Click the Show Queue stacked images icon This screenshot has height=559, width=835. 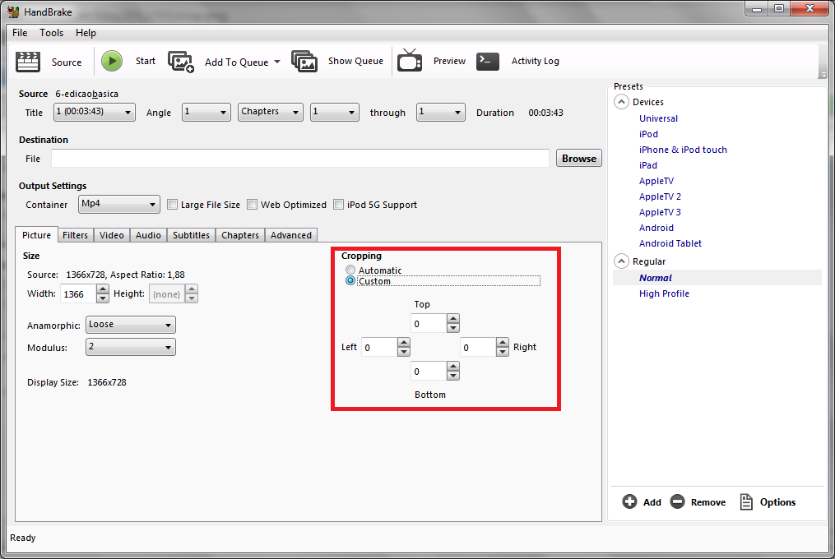304,61
